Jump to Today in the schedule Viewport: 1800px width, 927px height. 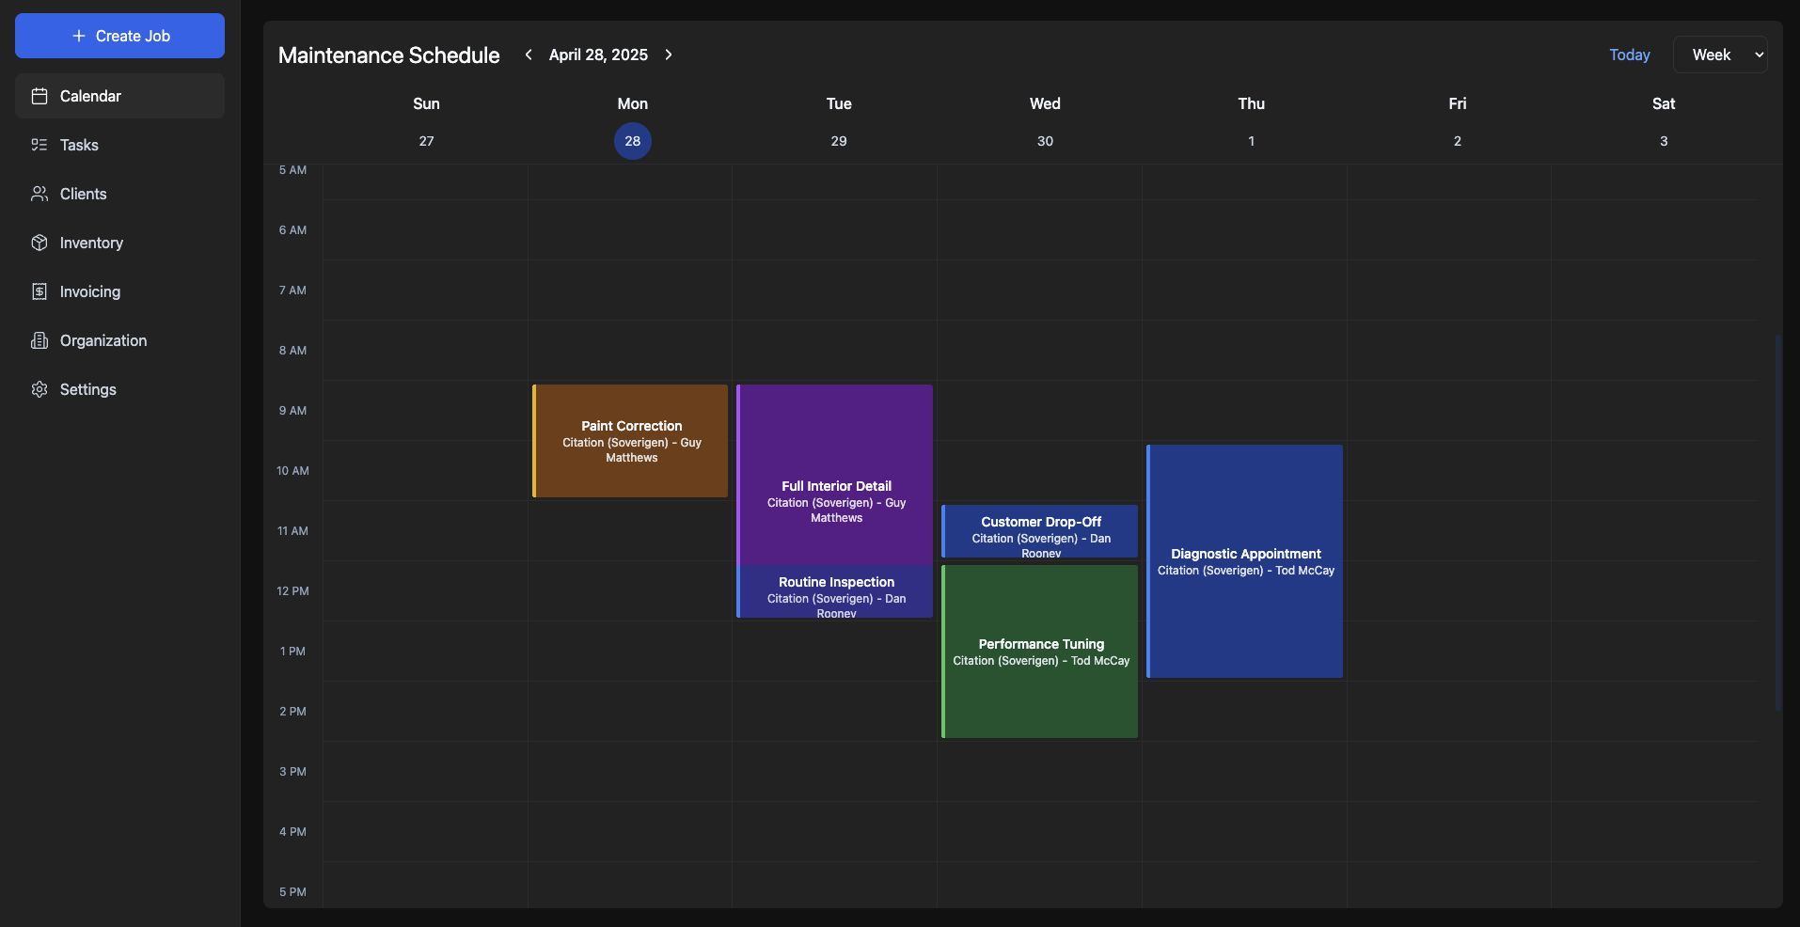coord(1629,55)
